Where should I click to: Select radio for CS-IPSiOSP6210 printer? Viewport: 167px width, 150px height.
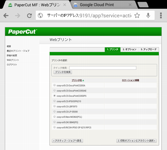coord(54,101)
